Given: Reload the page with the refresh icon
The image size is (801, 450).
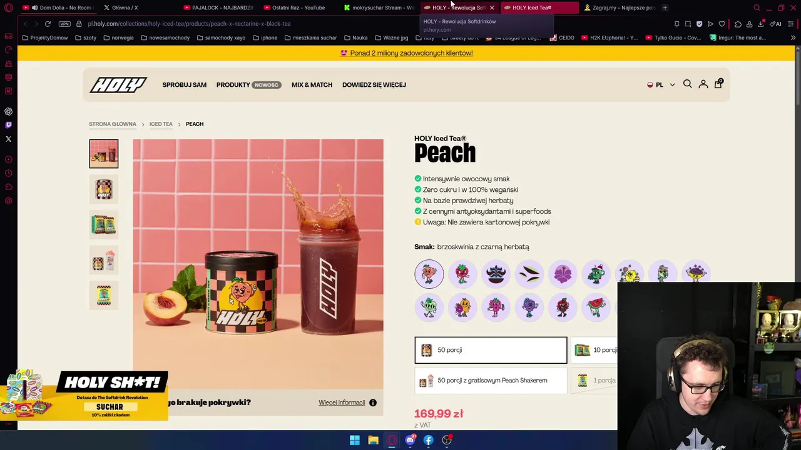Looking at the screenshot, I should pyautogui.click(x=48, y=24).
